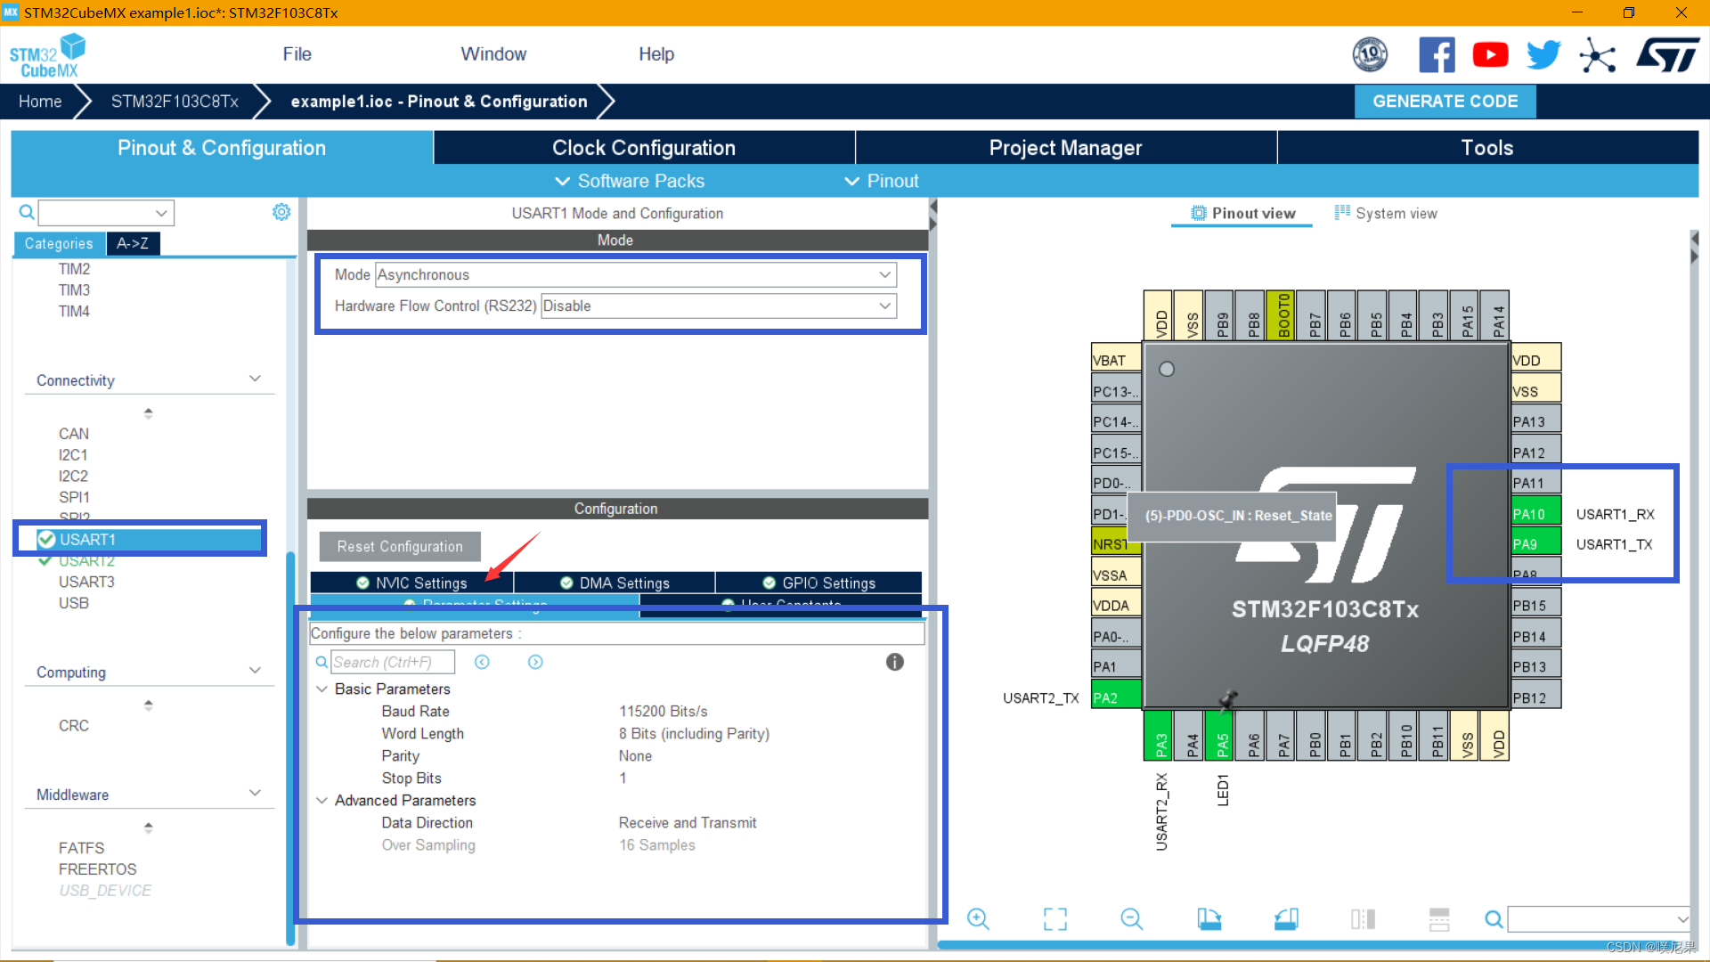
Task: Click the fit-to-screen frame icon
Action: 1054,918
